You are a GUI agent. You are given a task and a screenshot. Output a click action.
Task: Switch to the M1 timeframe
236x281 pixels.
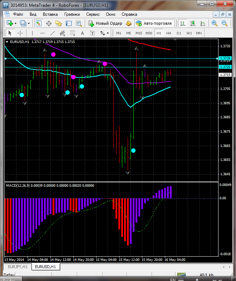point(119,33)
